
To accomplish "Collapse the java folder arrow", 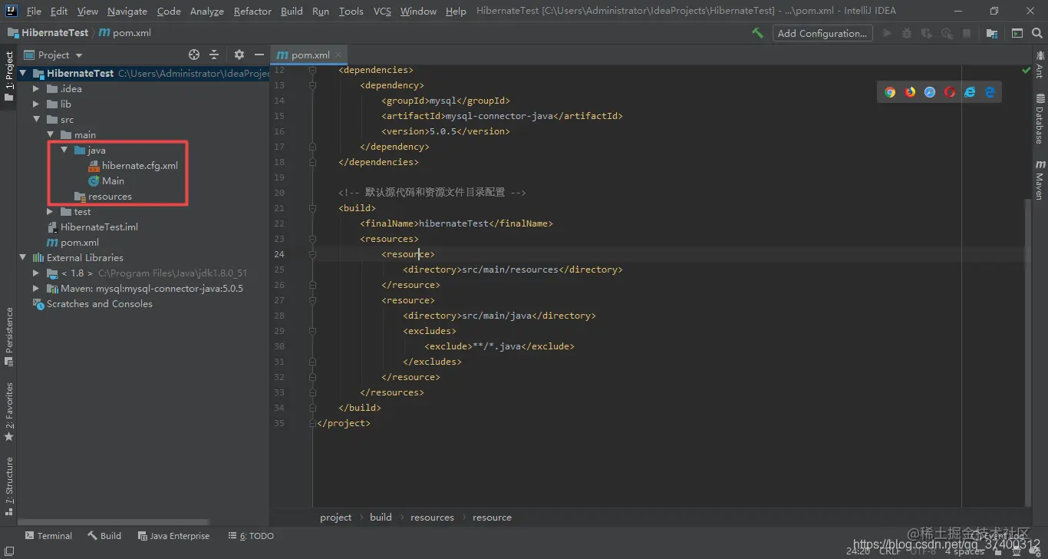I will pos(64,150).
